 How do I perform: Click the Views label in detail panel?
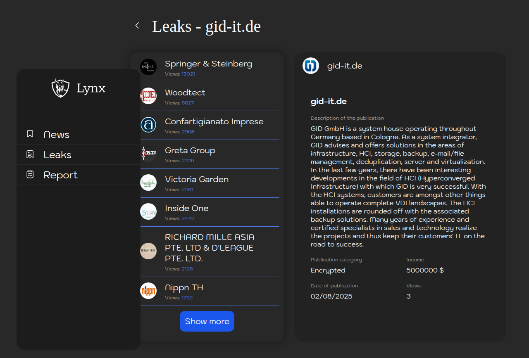click(x=414, y=286)
